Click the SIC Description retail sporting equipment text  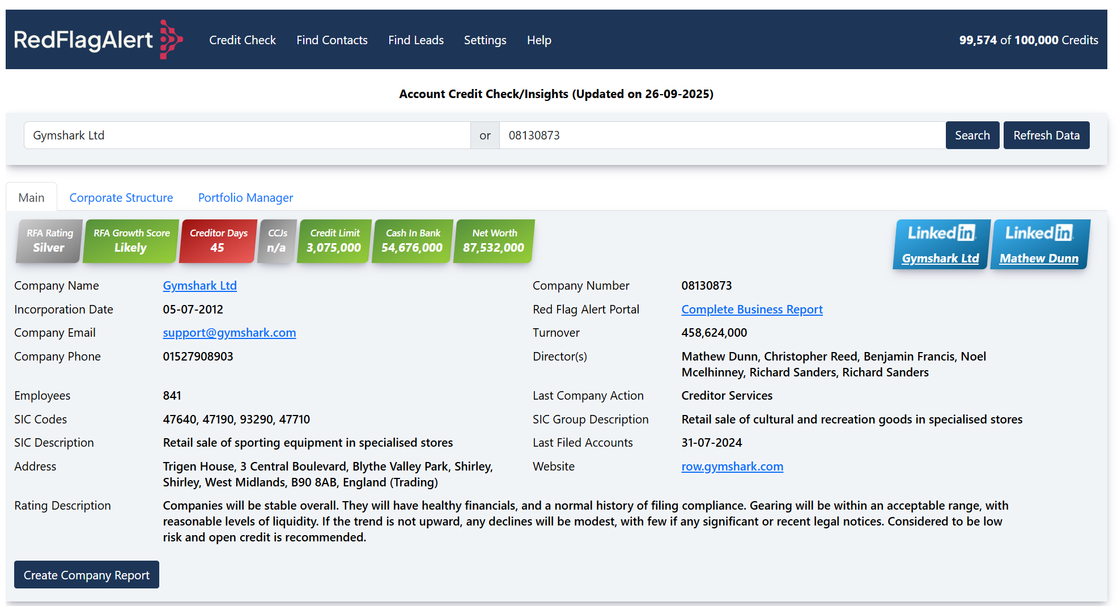click(308, 443)
